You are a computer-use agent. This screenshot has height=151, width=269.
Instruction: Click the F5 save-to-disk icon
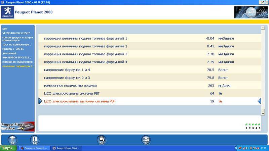pyautogui.click(x=101, y=140)
